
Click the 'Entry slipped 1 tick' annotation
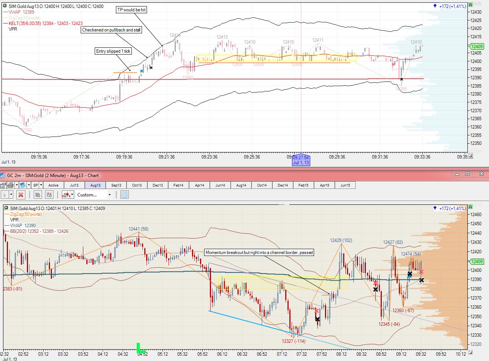(113, 51)
